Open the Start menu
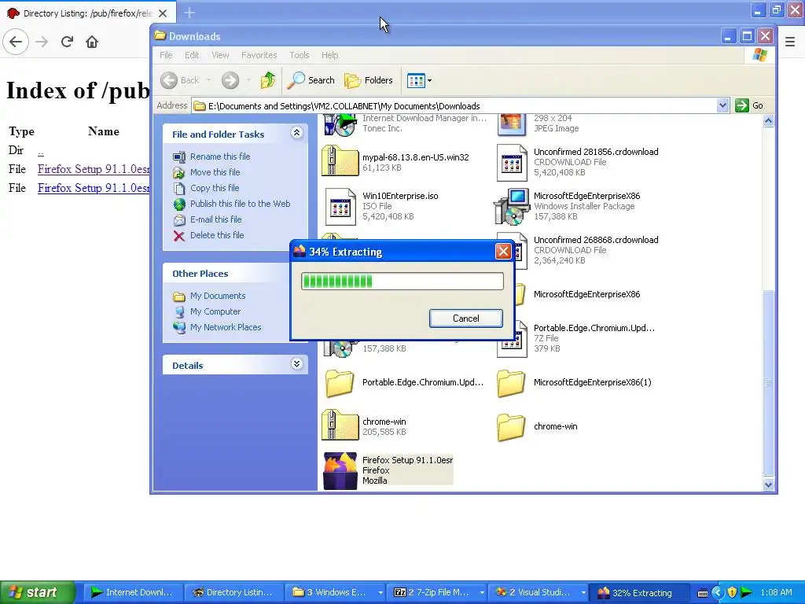This screenshot has height=604, width=805. [37, 592]
